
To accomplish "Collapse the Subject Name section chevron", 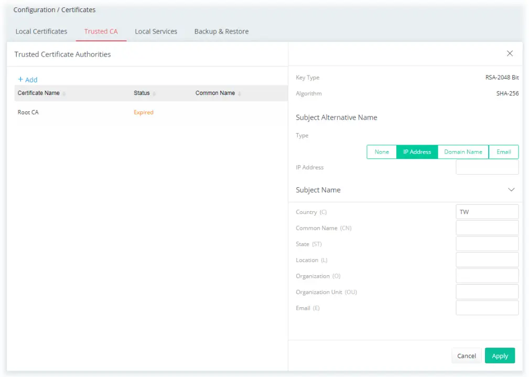I will pos(511,190).
